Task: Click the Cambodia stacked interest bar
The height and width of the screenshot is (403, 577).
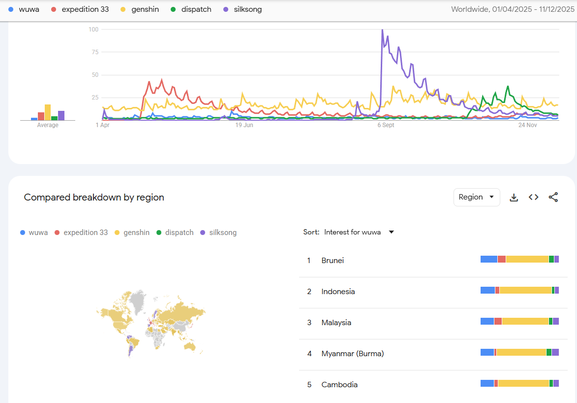Action: (x=519, y=383)
